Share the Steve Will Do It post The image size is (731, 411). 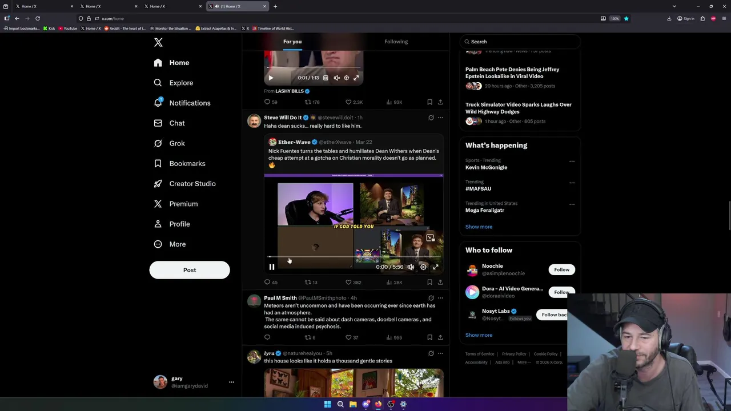click(440, 282)
